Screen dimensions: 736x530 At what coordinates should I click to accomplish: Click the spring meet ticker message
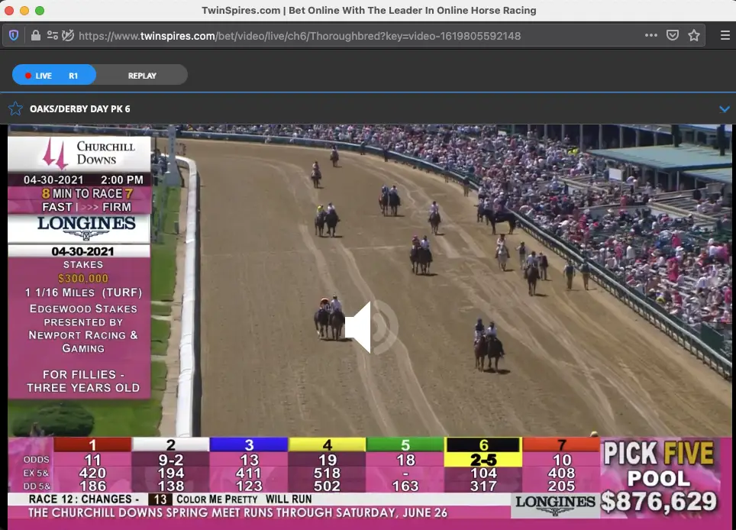point(238,512)
